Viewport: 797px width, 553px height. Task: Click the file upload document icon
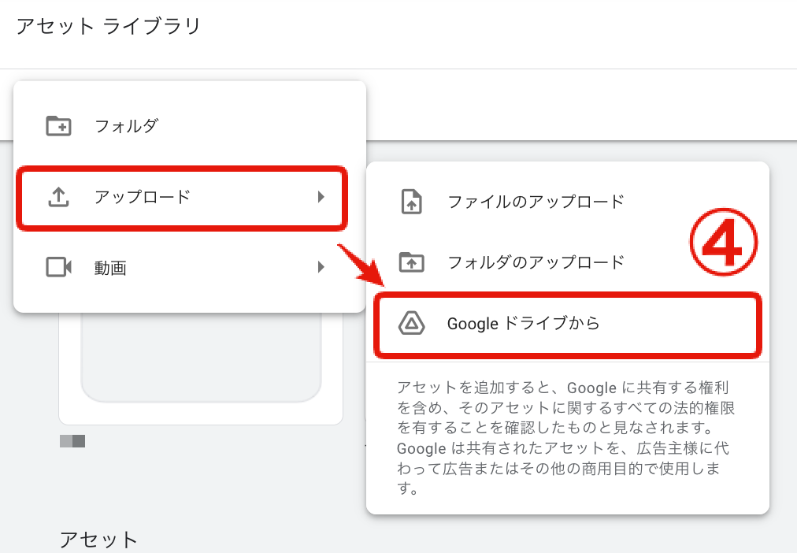click(411, 202)
